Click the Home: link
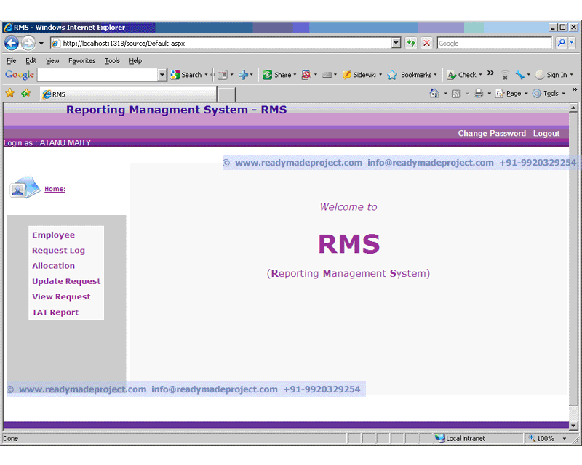The height and width of the screenshot is (465, 582). [x=55, y=189]
